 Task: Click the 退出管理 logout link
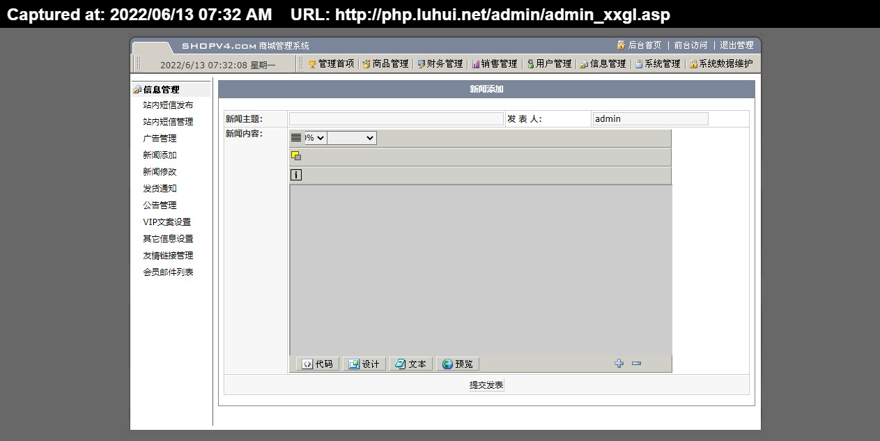pyautogui.click(x=736, y=45)
